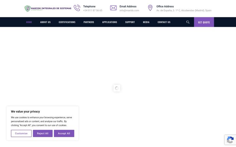Viewport: 236px width, 147px height.
Task: Click the office location pin icon
Action: click(x=150, y=8)
